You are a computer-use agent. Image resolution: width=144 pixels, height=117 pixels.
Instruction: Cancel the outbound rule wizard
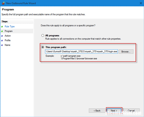click(x=131, y=111)
